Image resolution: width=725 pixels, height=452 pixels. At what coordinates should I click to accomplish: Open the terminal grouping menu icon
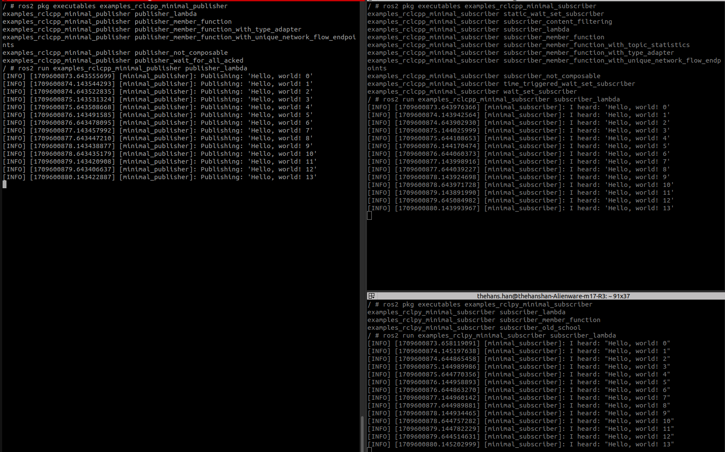[x=371, y=296]
